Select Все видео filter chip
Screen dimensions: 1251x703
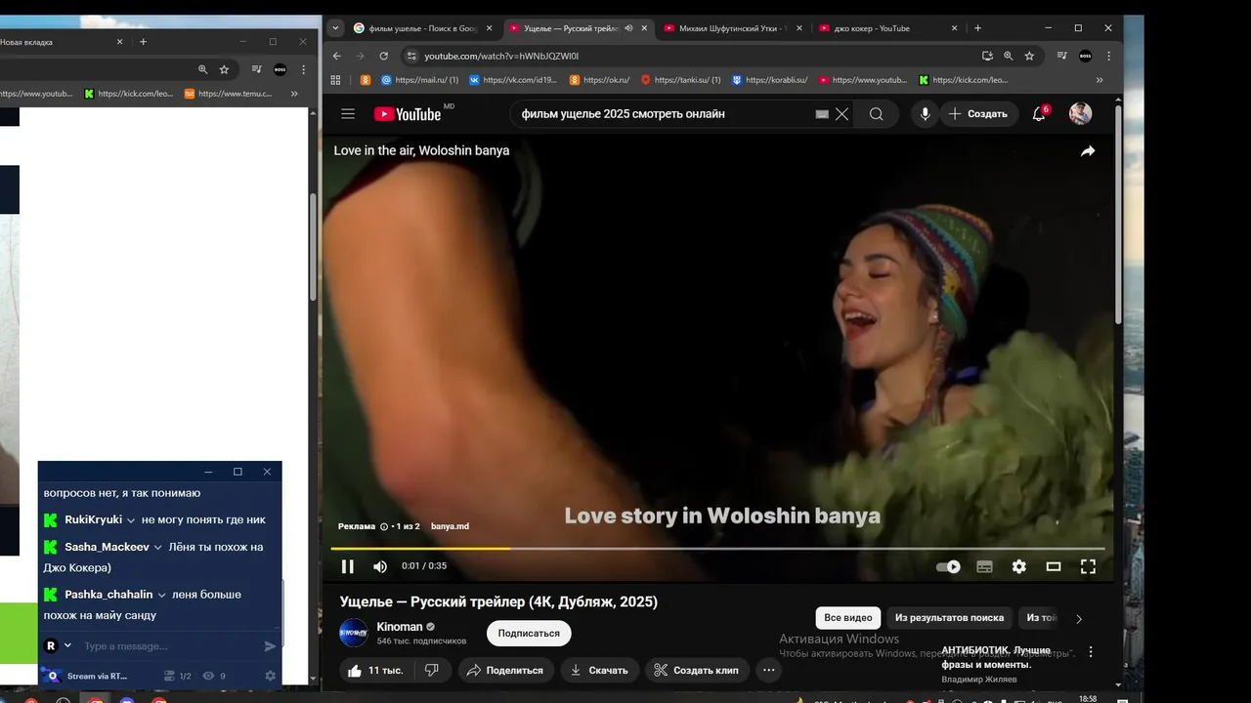[847, 618]
